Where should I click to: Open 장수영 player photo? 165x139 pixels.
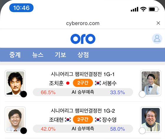click(151, 120)
